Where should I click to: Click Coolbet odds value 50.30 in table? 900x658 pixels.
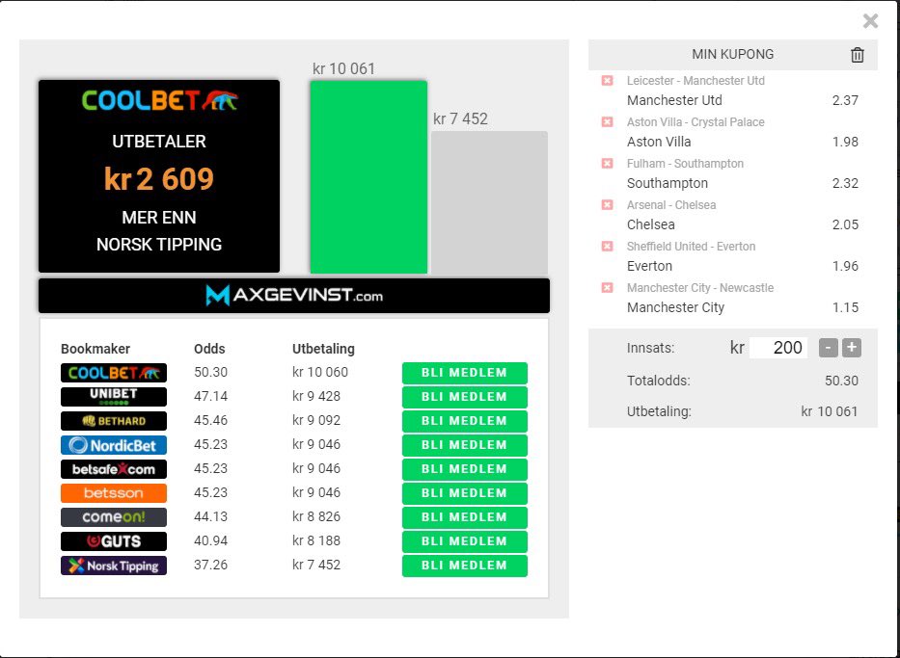(210, 373)
